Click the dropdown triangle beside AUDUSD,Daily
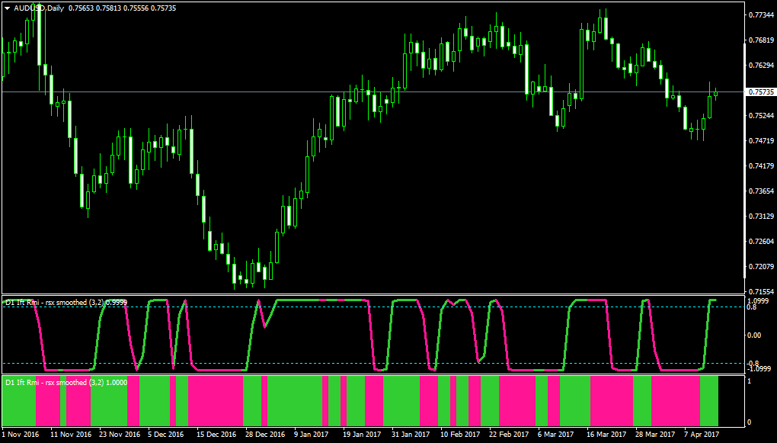The width and height of the screenshot is (777, 443). coord(8,8)
